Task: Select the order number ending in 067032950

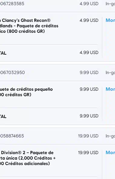Action: (x=12, y=73)
